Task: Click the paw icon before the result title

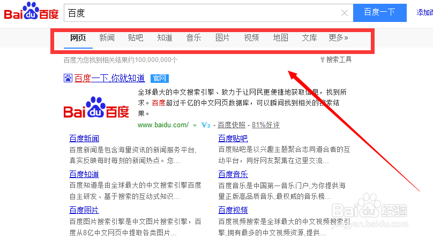Action: [68, 78]
